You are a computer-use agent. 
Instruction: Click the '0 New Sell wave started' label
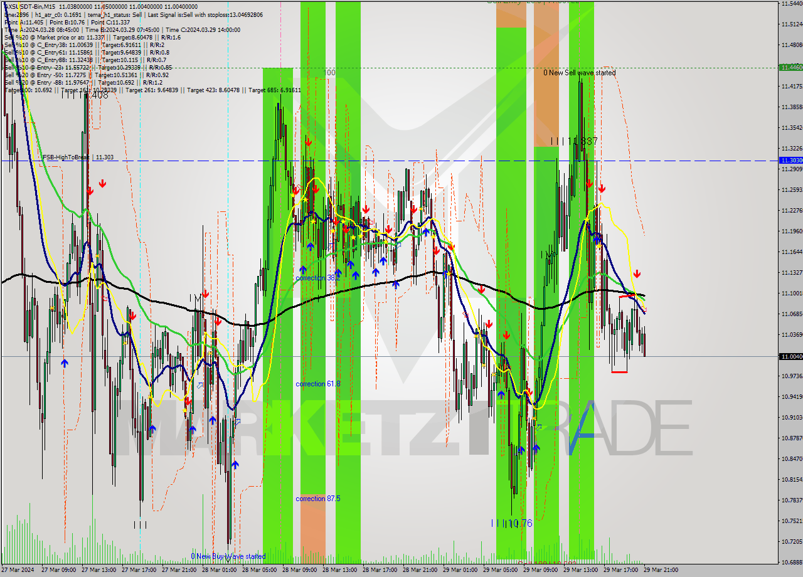tap(579, 73)
